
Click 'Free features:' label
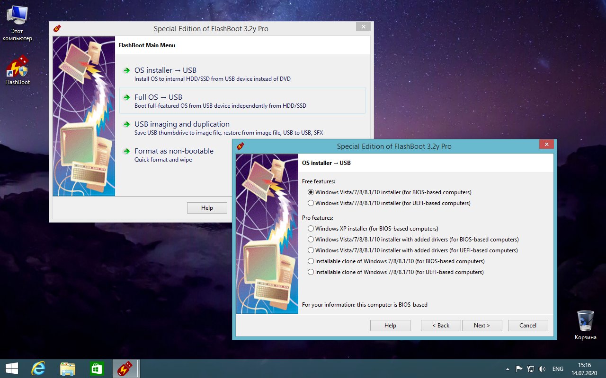click(x=318, y=181)
